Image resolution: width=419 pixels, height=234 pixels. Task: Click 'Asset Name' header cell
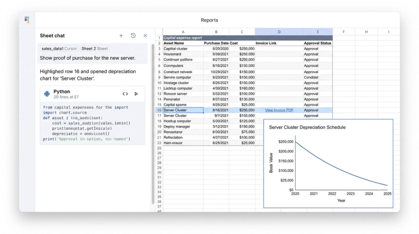point(183,43)
